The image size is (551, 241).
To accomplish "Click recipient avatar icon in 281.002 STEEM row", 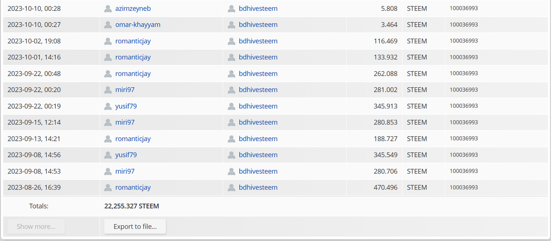I will pos(232,90).
